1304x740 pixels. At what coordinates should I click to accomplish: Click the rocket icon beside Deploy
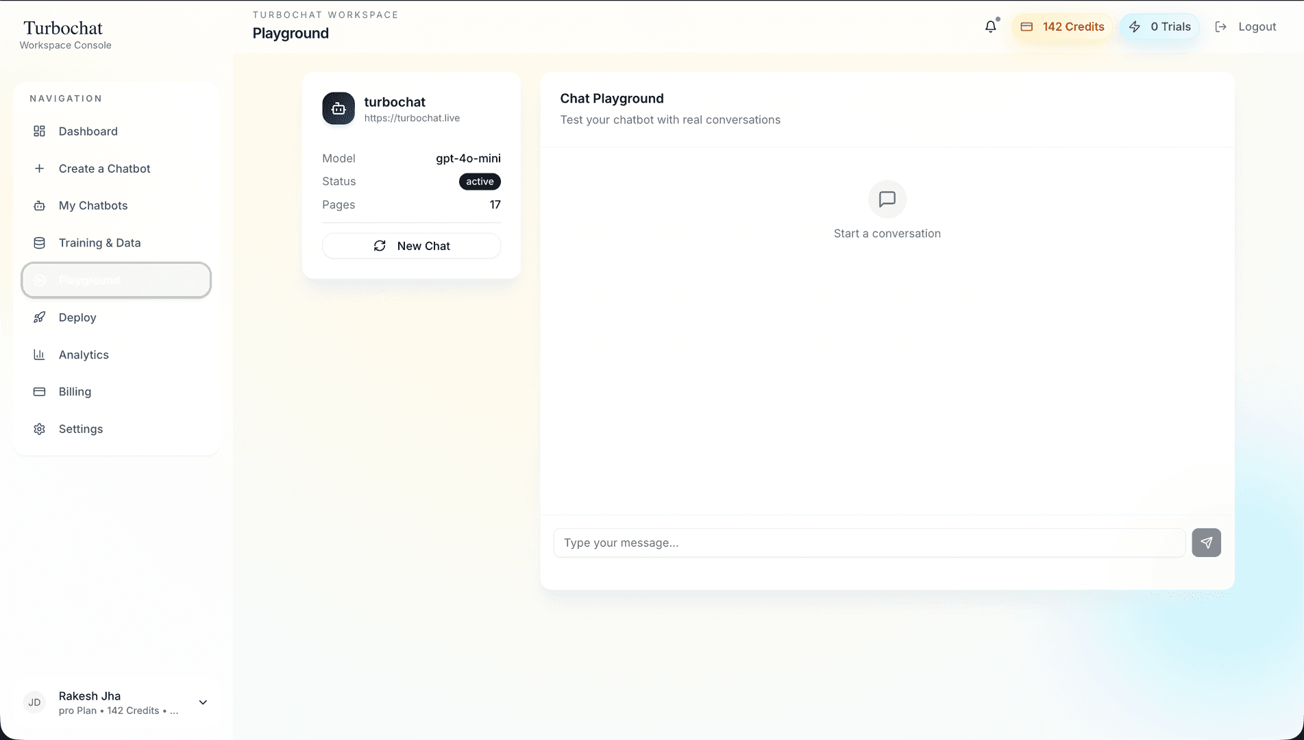[x=40, y=317]
